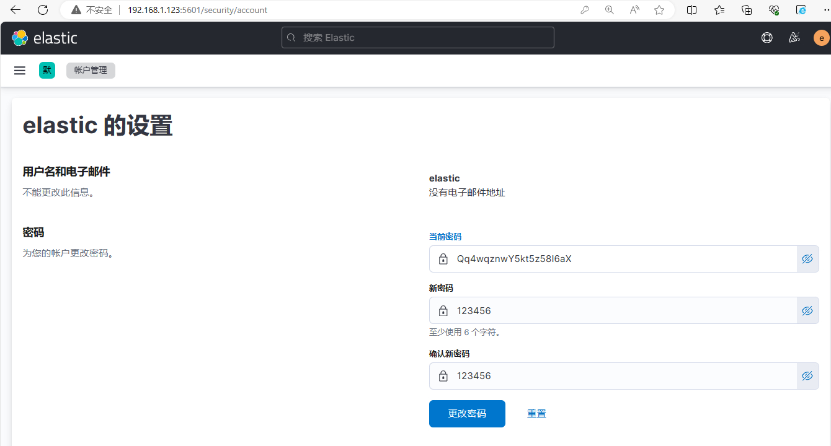Hide the new password text
The width and height of the screenshot is (831, 446).
click(x=807, y=311)
